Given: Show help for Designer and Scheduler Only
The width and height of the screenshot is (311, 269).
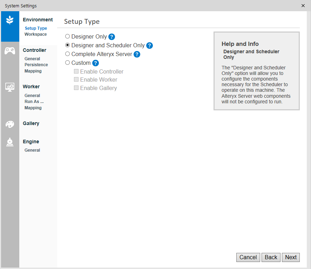Looking at the screenshot, I should click(150, 46).
